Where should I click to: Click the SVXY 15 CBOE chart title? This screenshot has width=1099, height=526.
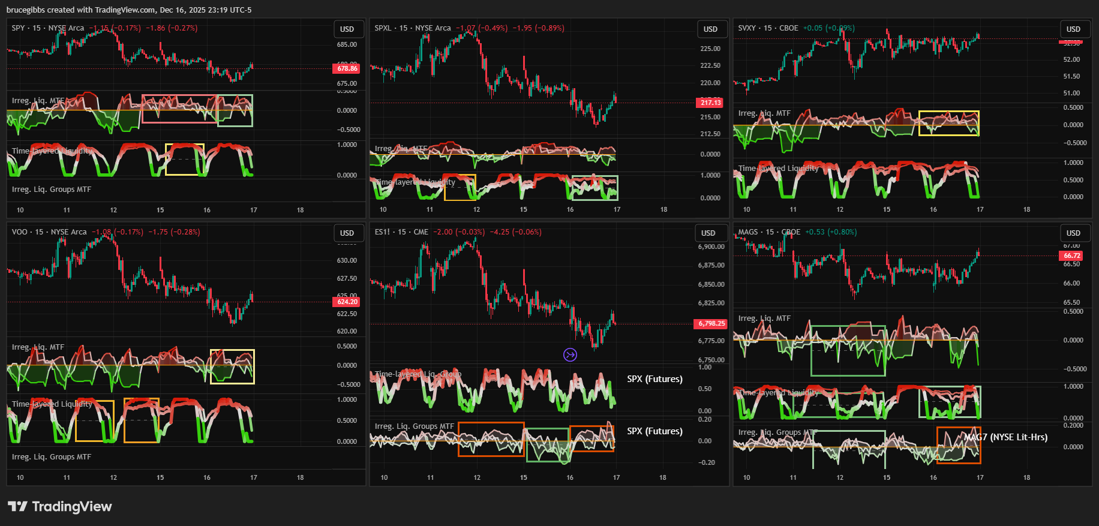[768, 28]
